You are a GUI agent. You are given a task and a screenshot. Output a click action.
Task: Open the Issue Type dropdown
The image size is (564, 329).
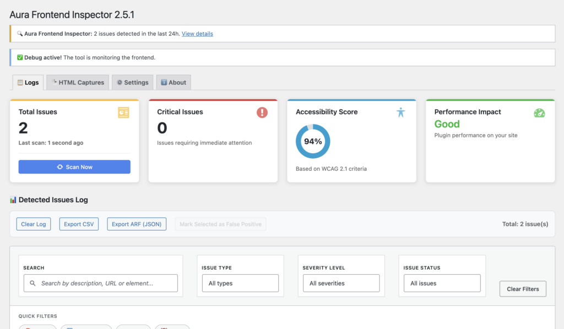[x=240, y=283]
